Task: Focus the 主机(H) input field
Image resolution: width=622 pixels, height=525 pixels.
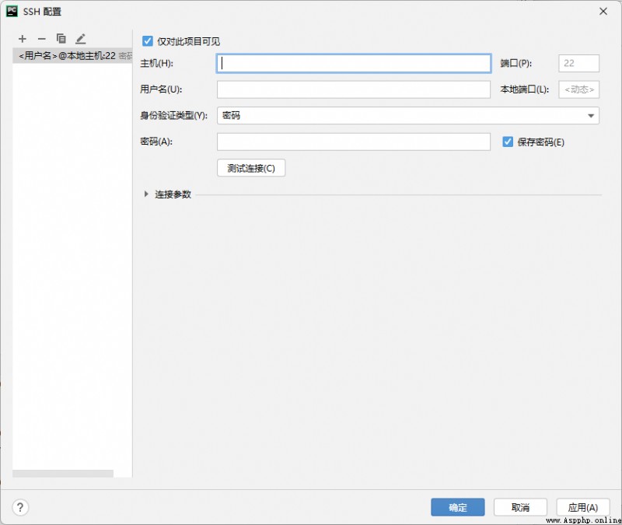Action: 354,64
